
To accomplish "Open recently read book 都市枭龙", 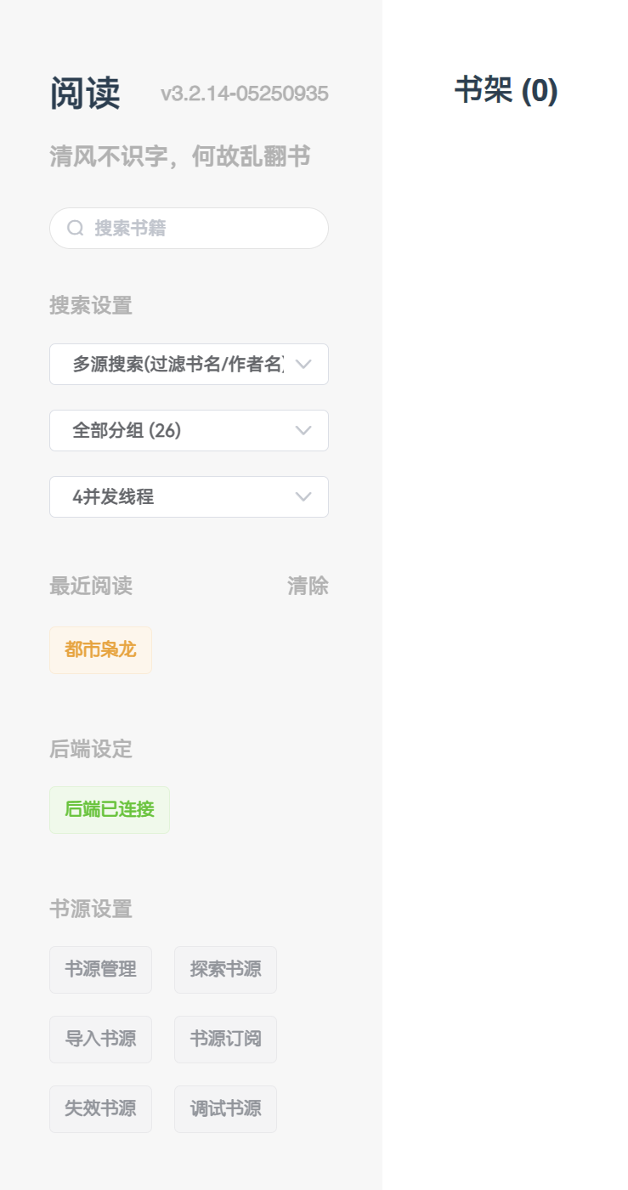I will click(100, 650).
